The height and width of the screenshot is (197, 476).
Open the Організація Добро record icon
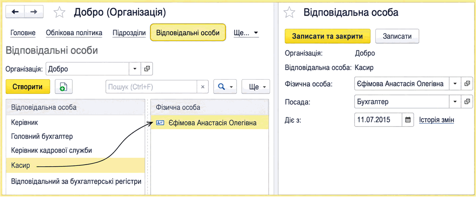147,69
